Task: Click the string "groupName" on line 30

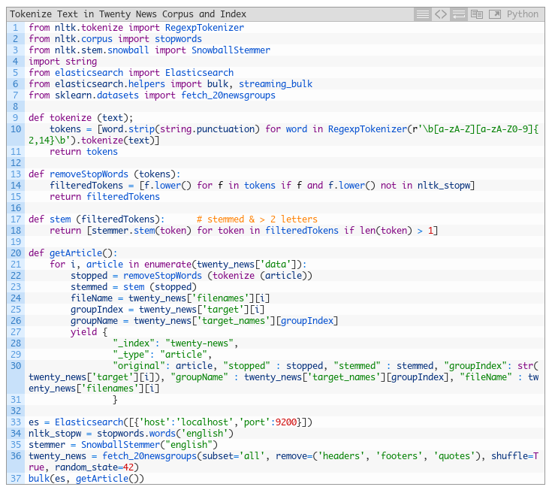Action: pos(199,377)
